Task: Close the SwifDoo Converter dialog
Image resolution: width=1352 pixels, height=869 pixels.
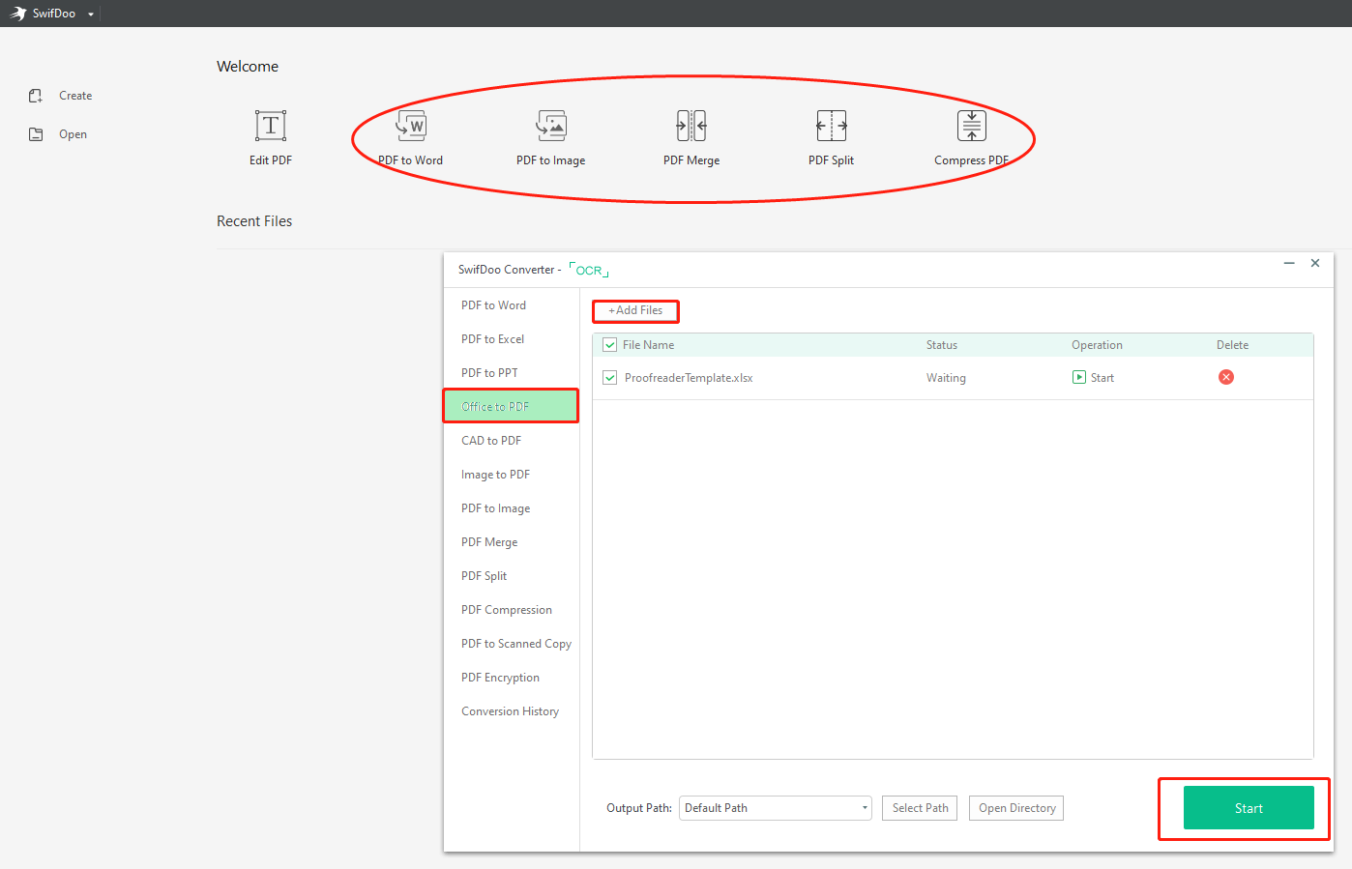Action: (1315, 263)
